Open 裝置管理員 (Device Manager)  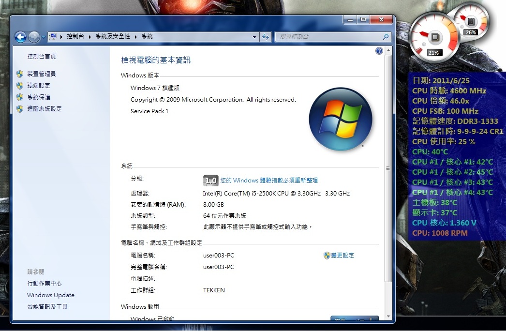click(x=42, y=74)
